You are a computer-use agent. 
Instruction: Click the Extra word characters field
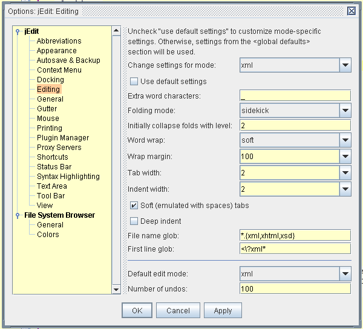tap(295, 96)
